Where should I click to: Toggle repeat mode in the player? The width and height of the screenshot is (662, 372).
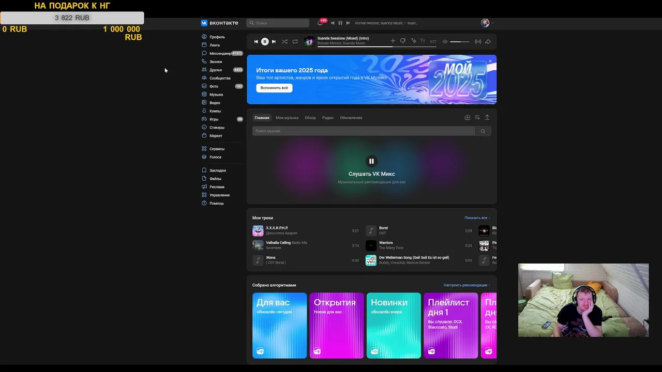pos(295,41)
